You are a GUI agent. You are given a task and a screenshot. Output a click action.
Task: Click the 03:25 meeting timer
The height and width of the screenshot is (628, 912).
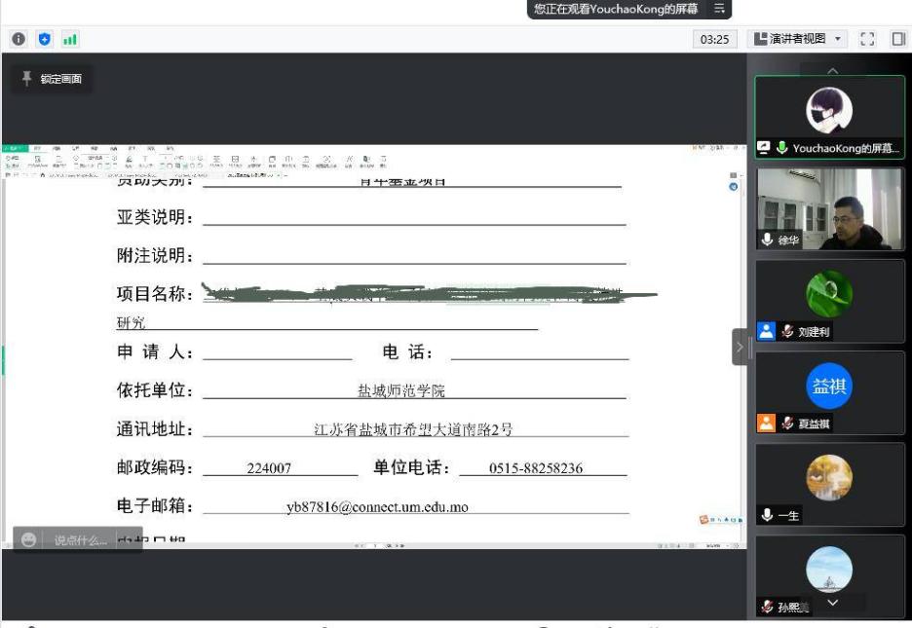tap(714, 39)
